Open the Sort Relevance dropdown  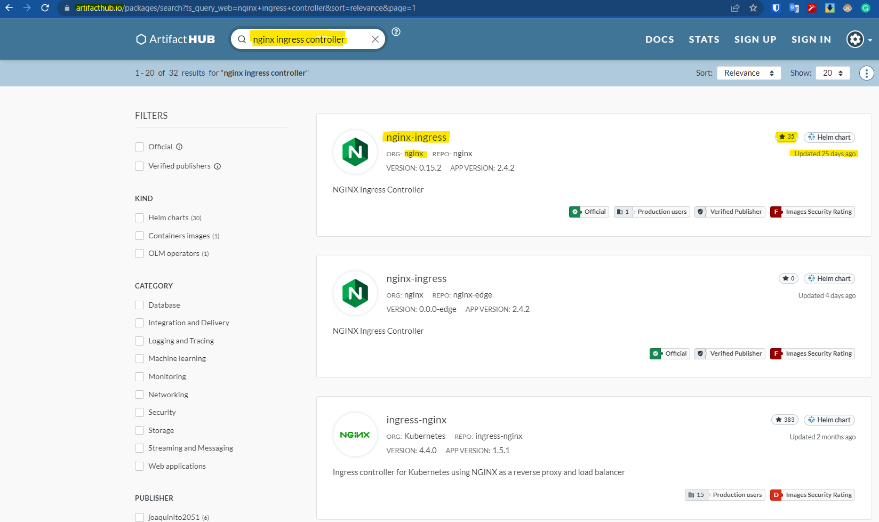748,73
